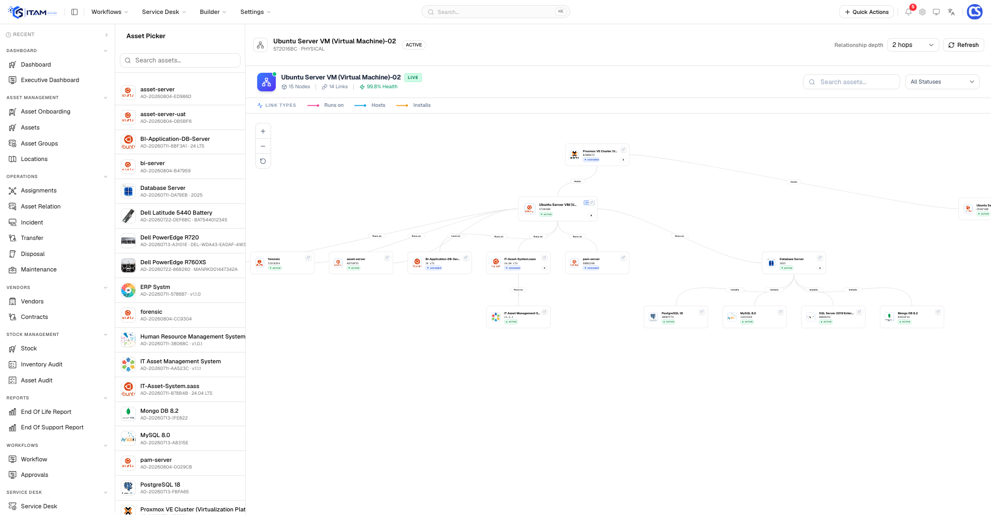Open the All Statuses filter dropdown

click(x=942, y=82)
